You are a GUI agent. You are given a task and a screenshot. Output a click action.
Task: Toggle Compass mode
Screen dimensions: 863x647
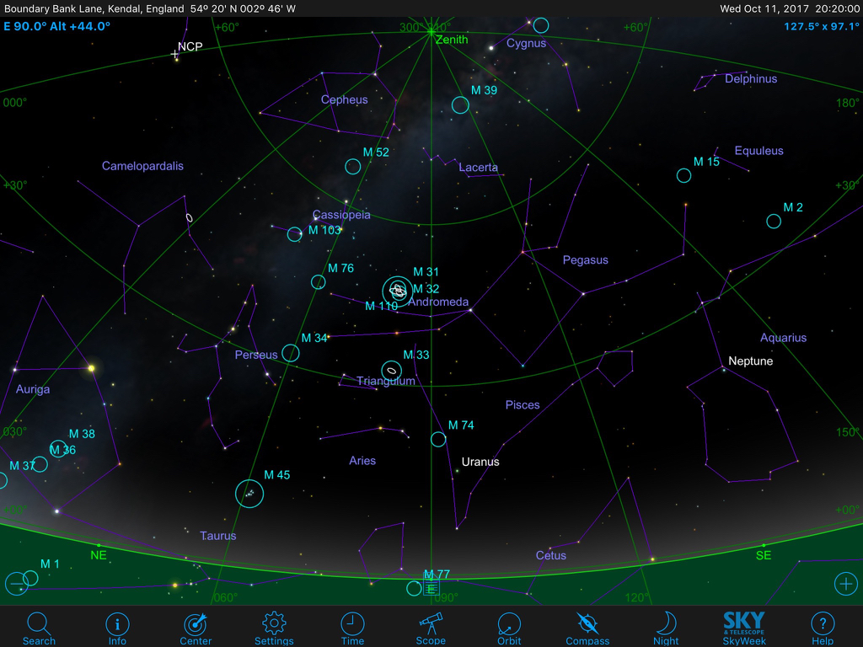tap(587, 628)
